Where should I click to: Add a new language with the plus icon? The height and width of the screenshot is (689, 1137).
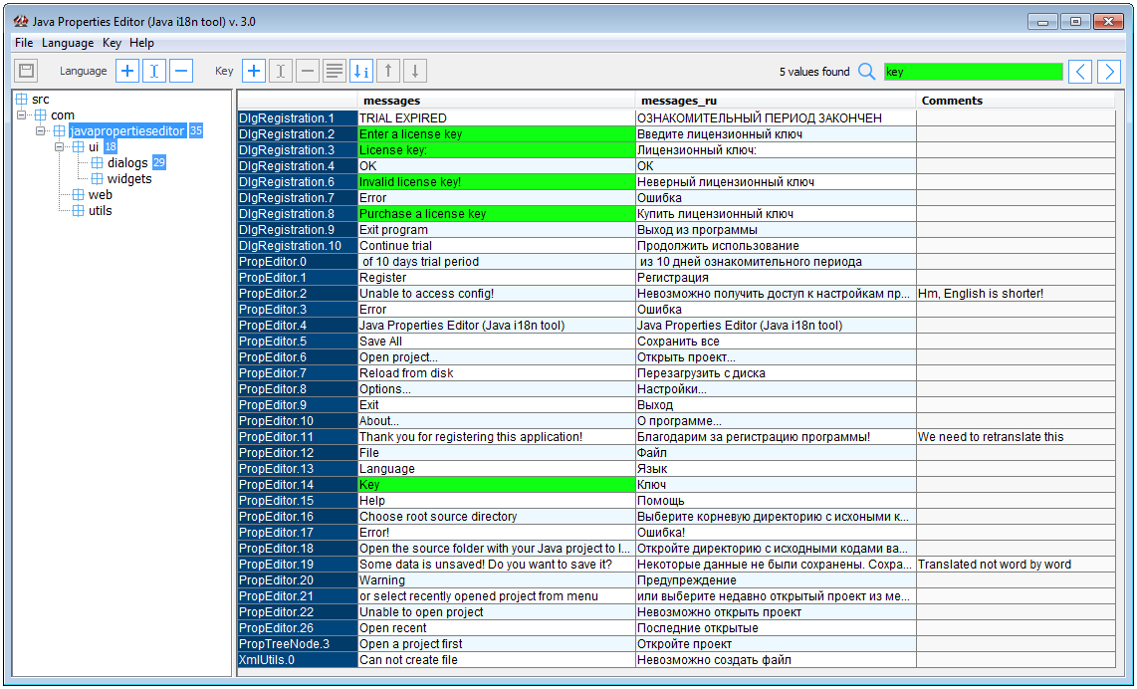(126, 71)
